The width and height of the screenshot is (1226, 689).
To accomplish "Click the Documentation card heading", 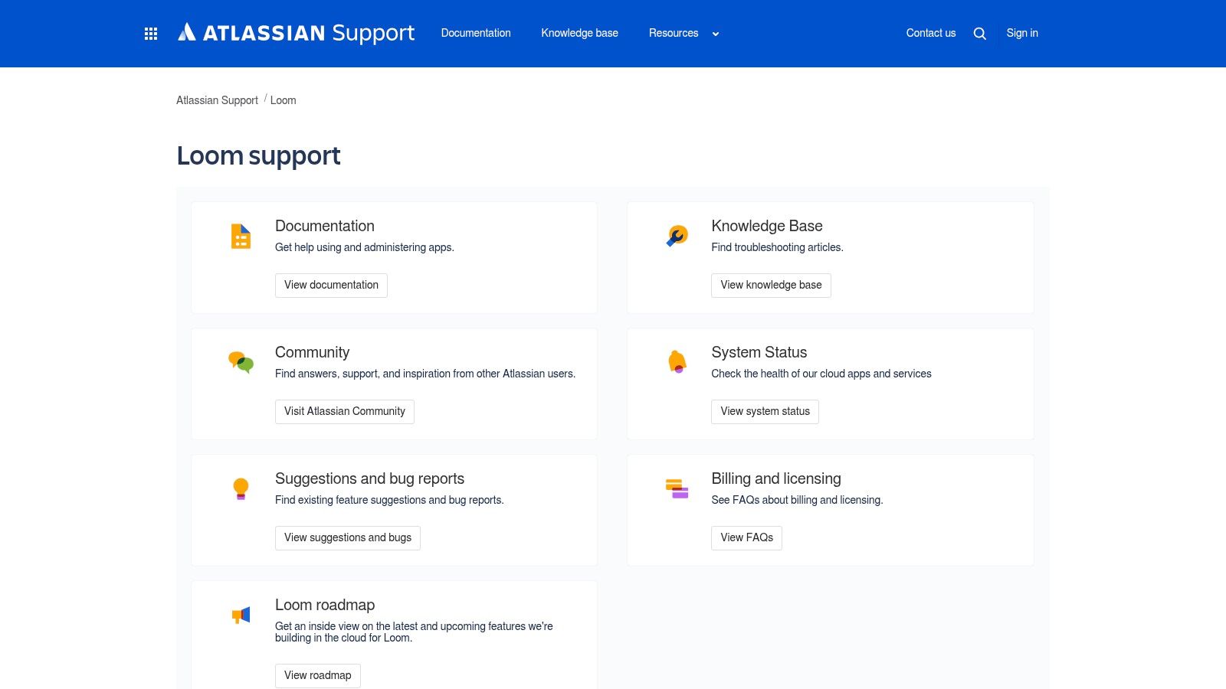I will pyautogui.click(x=325, y=226).
